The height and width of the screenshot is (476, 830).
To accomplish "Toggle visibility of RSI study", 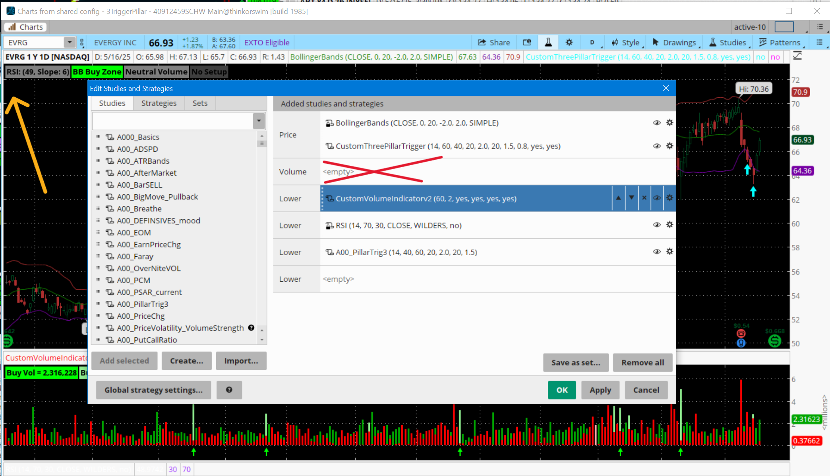I will point(657,225).
